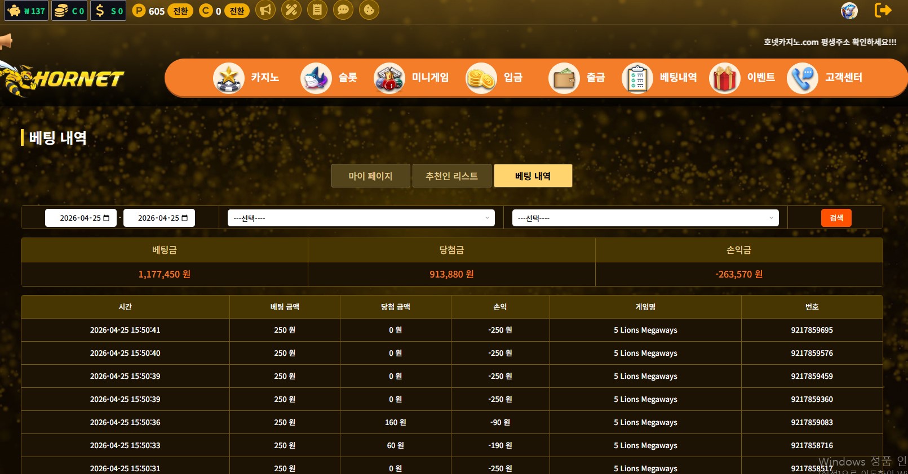Click the 전환 button next to 605 points
908x474 pixels.
coord(180,11)
